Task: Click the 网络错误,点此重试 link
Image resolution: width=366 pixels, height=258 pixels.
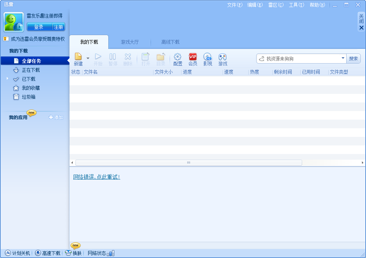Action: pyautogui.click(x=97, y=177)
